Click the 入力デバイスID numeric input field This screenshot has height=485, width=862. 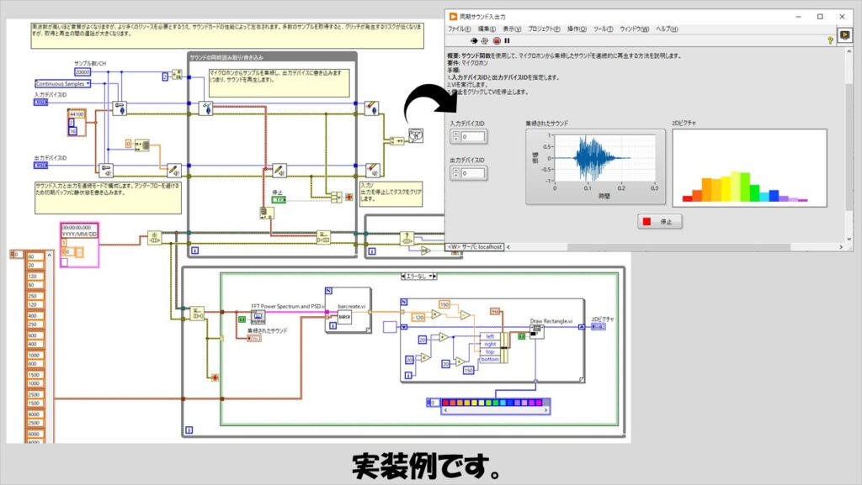[x=471, y=136]
